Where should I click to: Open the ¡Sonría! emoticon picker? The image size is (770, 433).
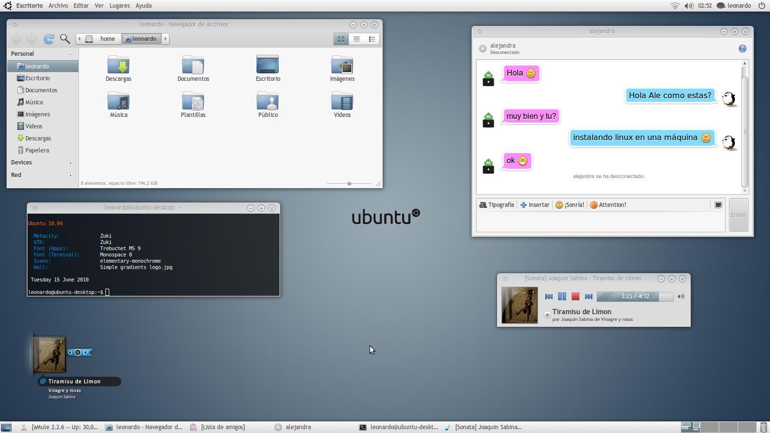click(x=570, y=205)
